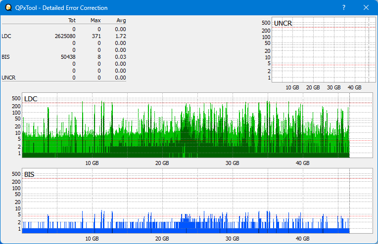The image size is (378, 244).
Task: Select BIS total value 50438
Action: (x=68, y=57)
